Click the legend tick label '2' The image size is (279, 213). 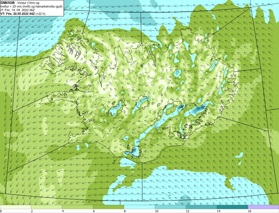32,211
